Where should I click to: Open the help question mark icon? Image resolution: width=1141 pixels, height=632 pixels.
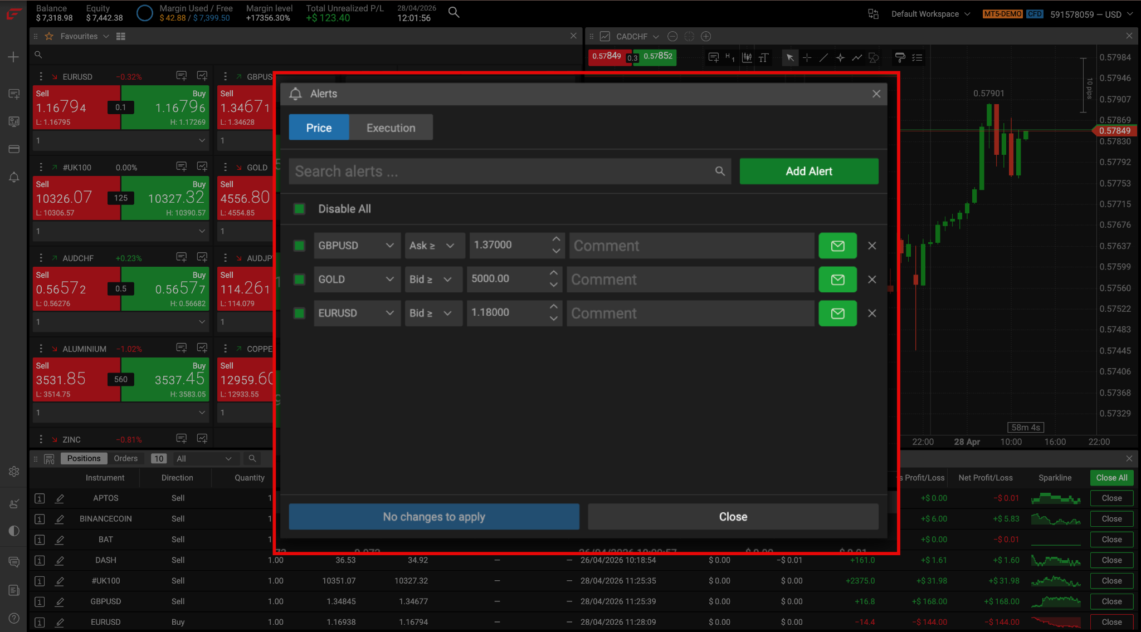tap(14, 618)
